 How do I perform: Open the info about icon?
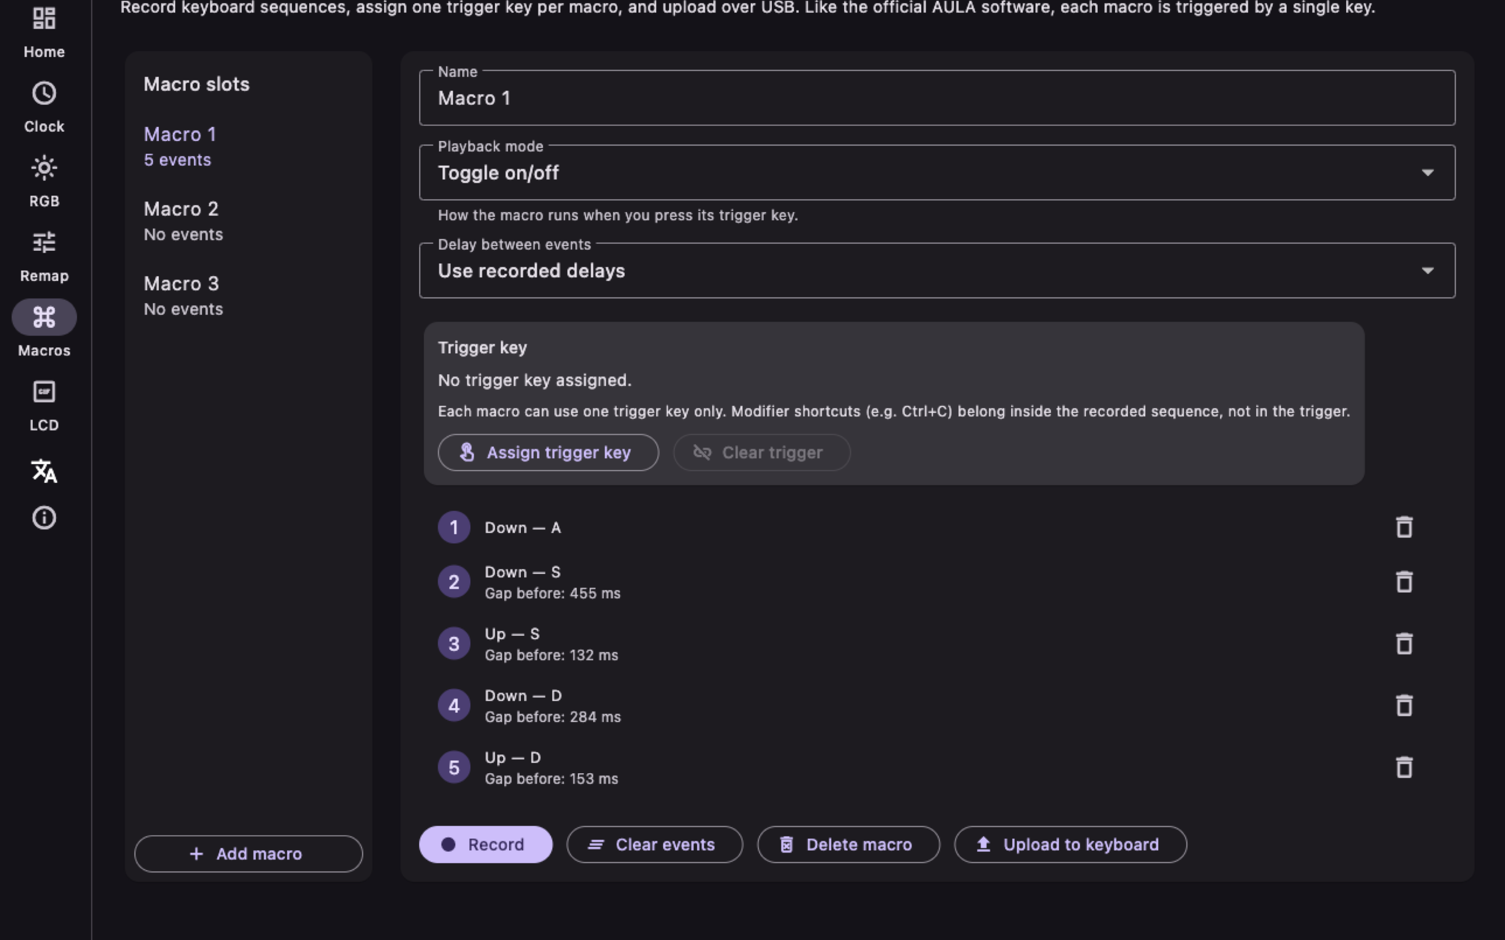click(44, 517)
